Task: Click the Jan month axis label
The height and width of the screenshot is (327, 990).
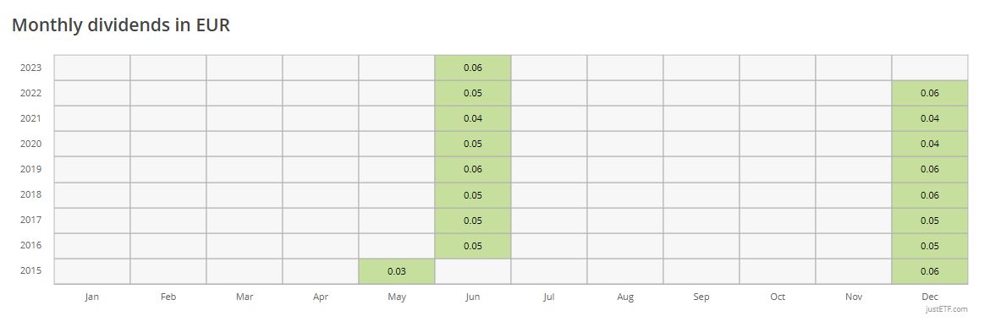Action: click(92, 297)
